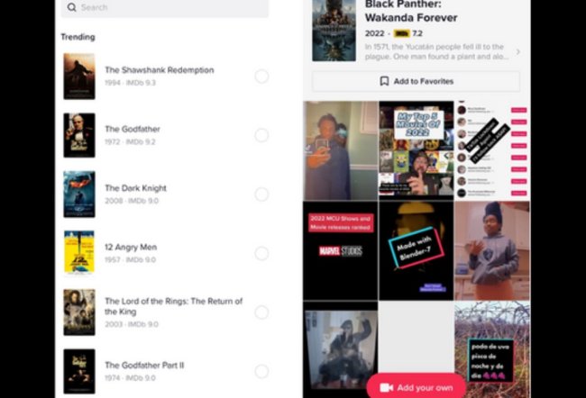Open the My Top 5 Movies of 2022 video
Image resolution: width=586 pixels, height=398 pixels.
click(x=417, y=150)
